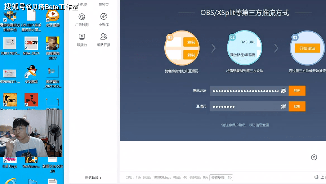326x184 pixels.
Task: Open the hexagon settings icon
Action: (x=314, y=157)
